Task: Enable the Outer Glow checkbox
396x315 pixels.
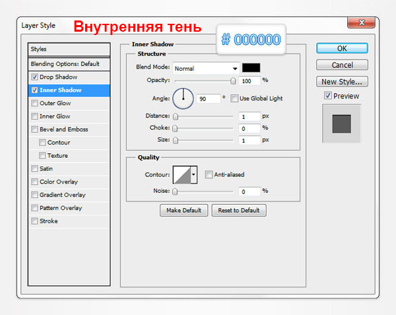Action: point(34,103)
